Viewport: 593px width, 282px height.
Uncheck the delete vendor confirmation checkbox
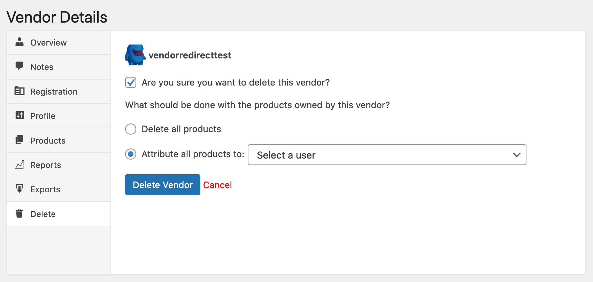[131, 83]
